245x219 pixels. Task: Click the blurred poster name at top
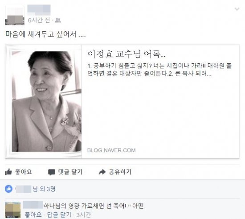tap(39, 10)
